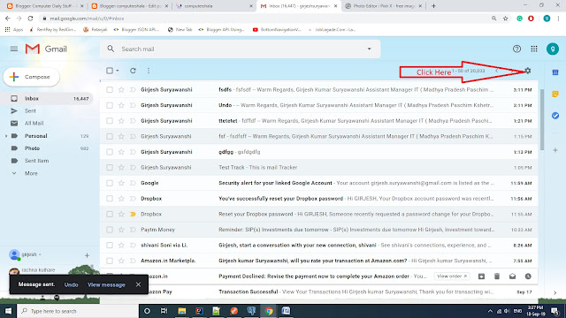The height and width of the screenshot is (318, 566).
Task: Select checkbox for Google Security alert email
Action: [110, 183]
